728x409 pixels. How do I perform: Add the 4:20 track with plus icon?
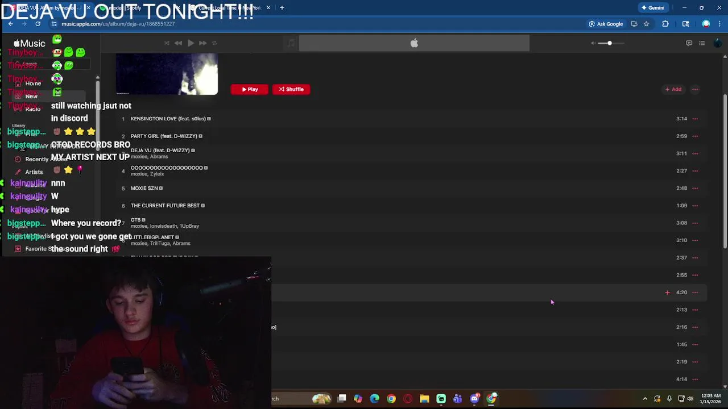point(667,293)
